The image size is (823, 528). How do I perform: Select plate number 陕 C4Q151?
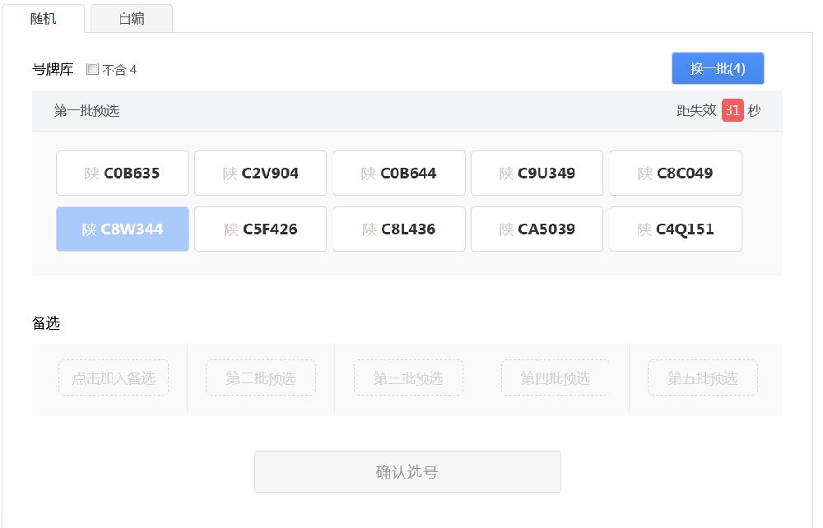click(x=676, y=229)
